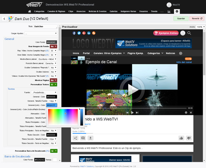Toggle Personalizar Barra de Encabezado option
Screen dimensions: 206x168
click(54, 151)
